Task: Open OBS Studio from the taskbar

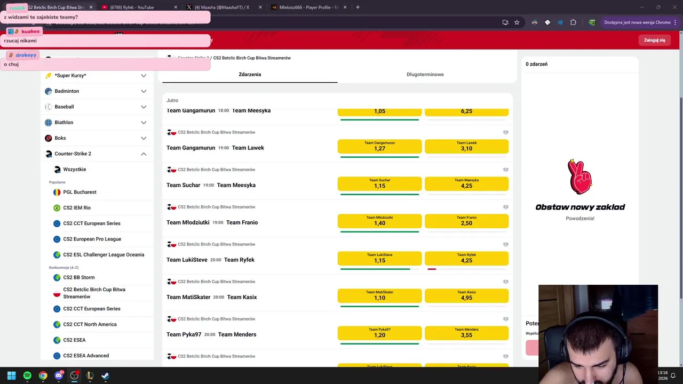Action: (74, 375)
